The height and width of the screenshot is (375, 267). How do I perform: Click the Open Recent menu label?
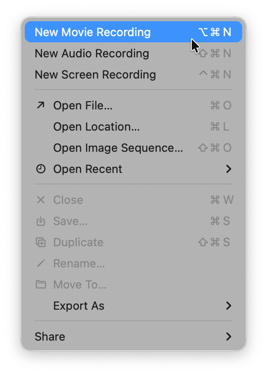88,169
